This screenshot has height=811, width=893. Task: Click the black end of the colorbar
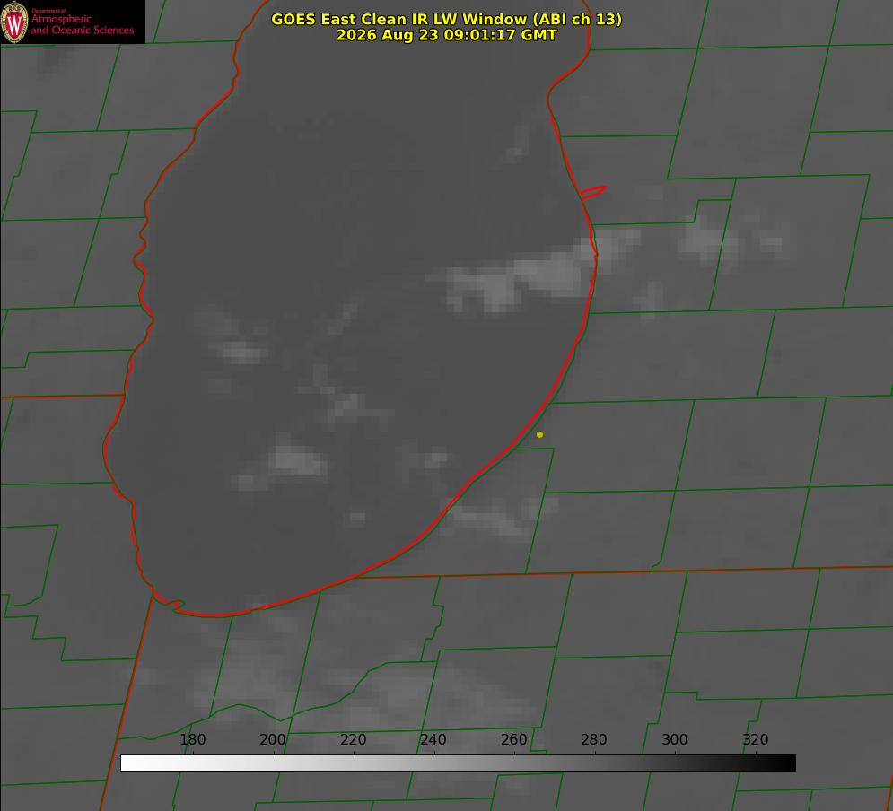[786, 763]
